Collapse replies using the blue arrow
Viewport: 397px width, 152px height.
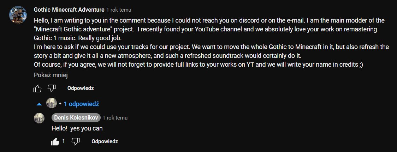pos(39,104)
